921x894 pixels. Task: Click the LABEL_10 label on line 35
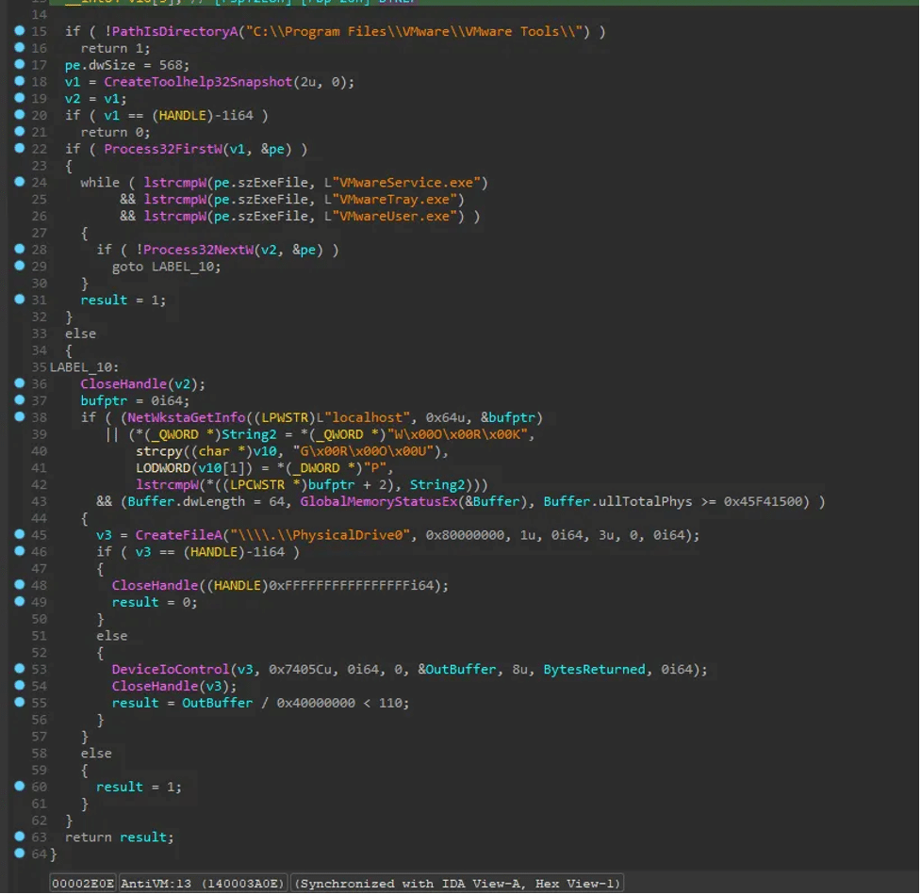pyautogui.click(x=84, y=367)
